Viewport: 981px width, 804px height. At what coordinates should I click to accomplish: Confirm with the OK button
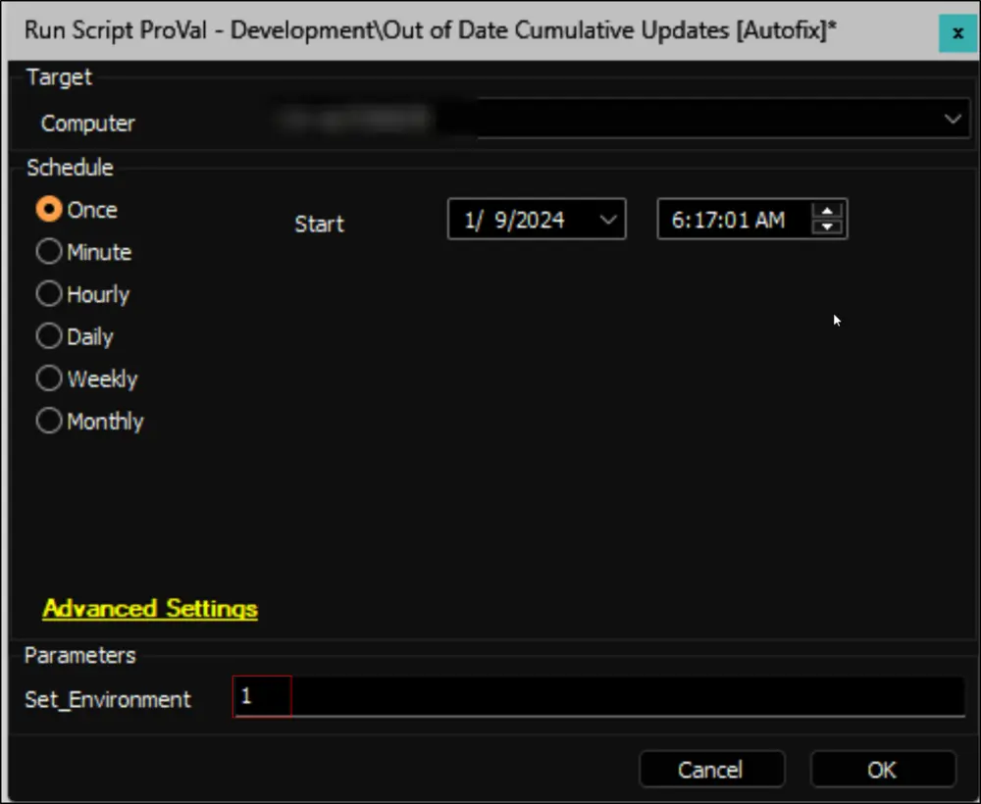point(882,769)
